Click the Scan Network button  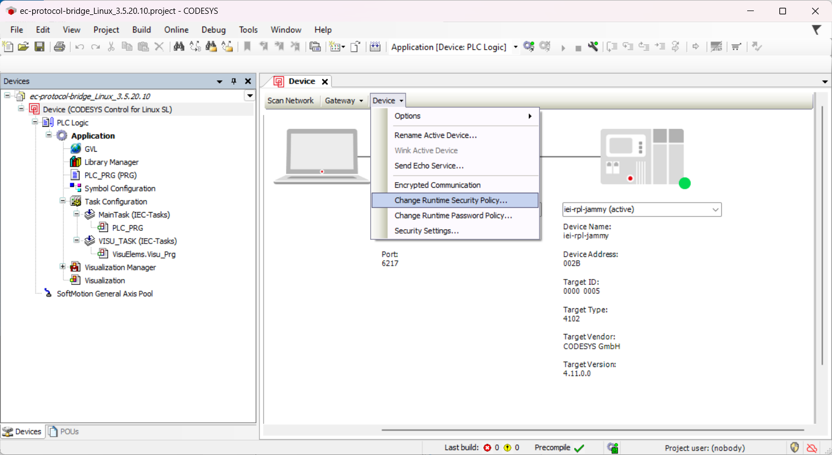(290, 101)
